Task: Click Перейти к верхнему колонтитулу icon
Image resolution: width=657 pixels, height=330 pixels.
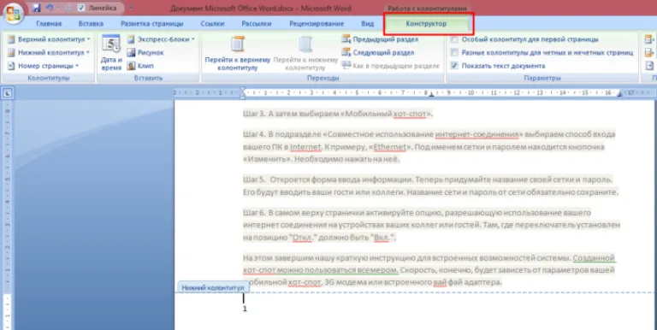Action: click(x=238, y=44)
